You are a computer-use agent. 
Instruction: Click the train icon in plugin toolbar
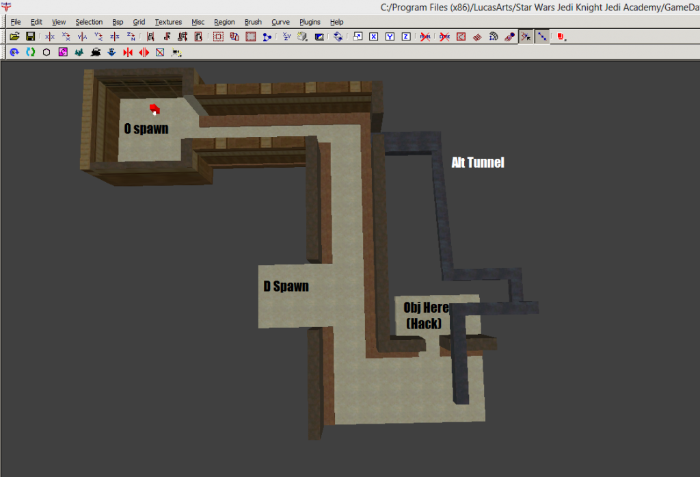click(96, 52)
